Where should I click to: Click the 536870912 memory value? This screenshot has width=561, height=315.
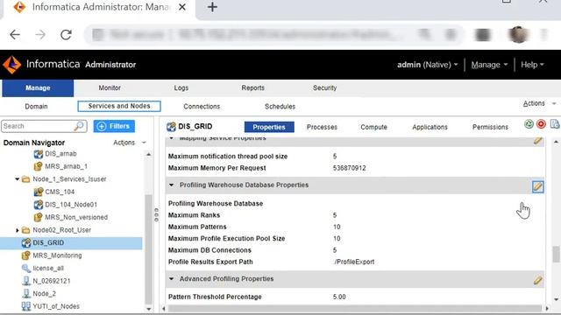tap(349, 168)
